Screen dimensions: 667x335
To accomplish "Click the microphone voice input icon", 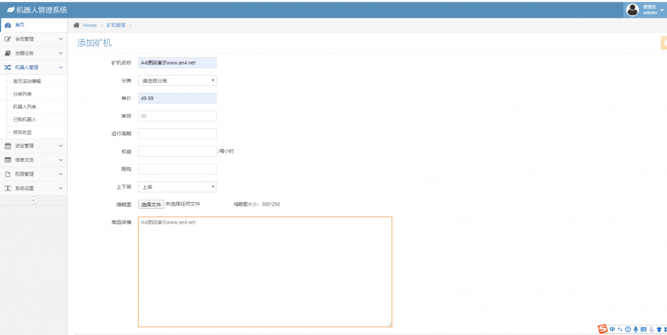I will 636,329.
